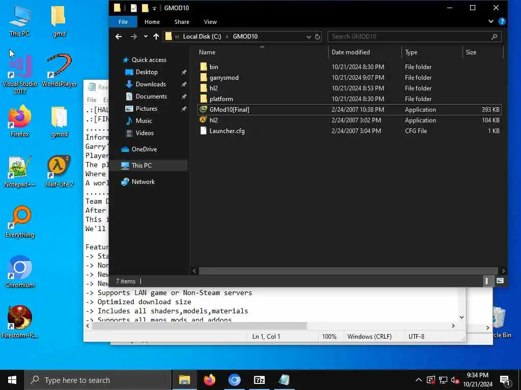Toggle pin on Downloads quick access item

(184, 84)
